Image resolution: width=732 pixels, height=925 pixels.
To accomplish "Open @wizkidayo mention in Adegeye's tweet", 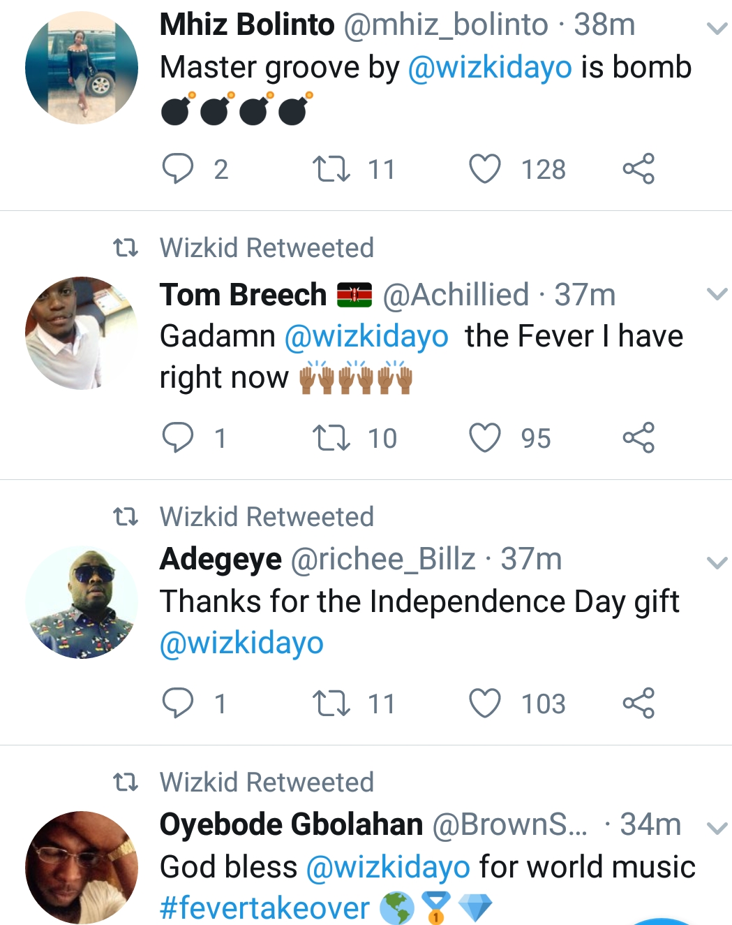I will click(x=241, y=643).
